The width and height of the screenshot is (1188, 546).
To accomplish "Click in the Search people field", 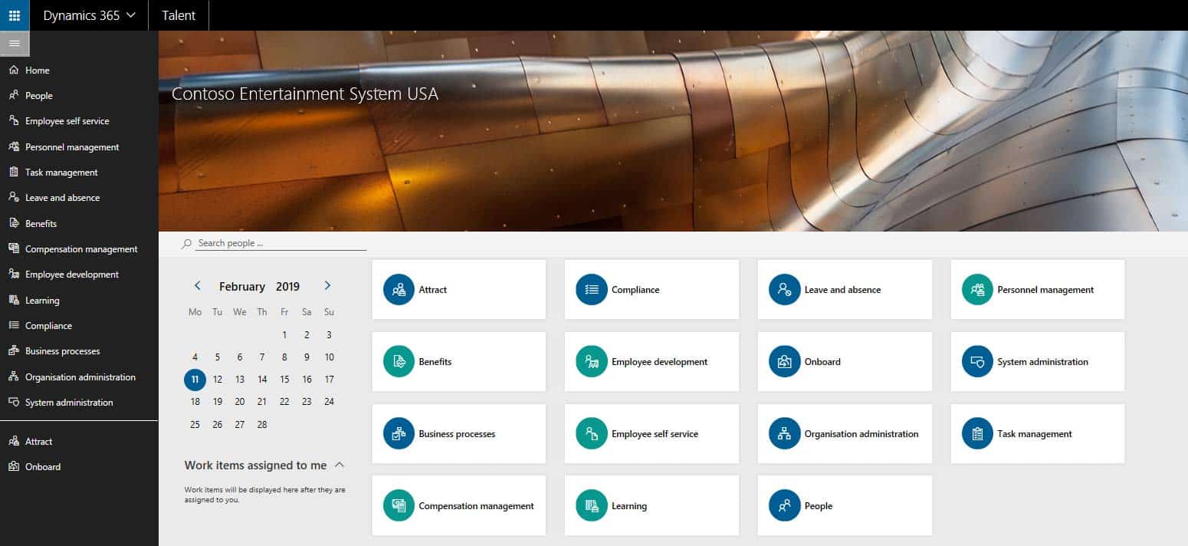I will pos(281,243).
